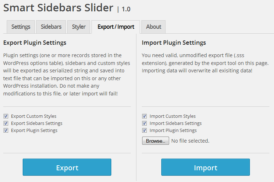Screen dimensions: 274x182
Task: Uncheck Export Custom Styles checkbox
Action: pyautogui.click(x=6, y=116)
